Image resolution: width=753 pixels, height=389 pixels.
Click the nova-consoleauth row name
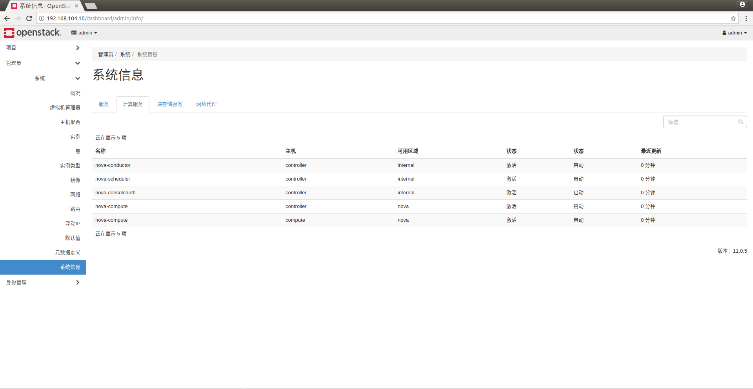coord(115,193)
